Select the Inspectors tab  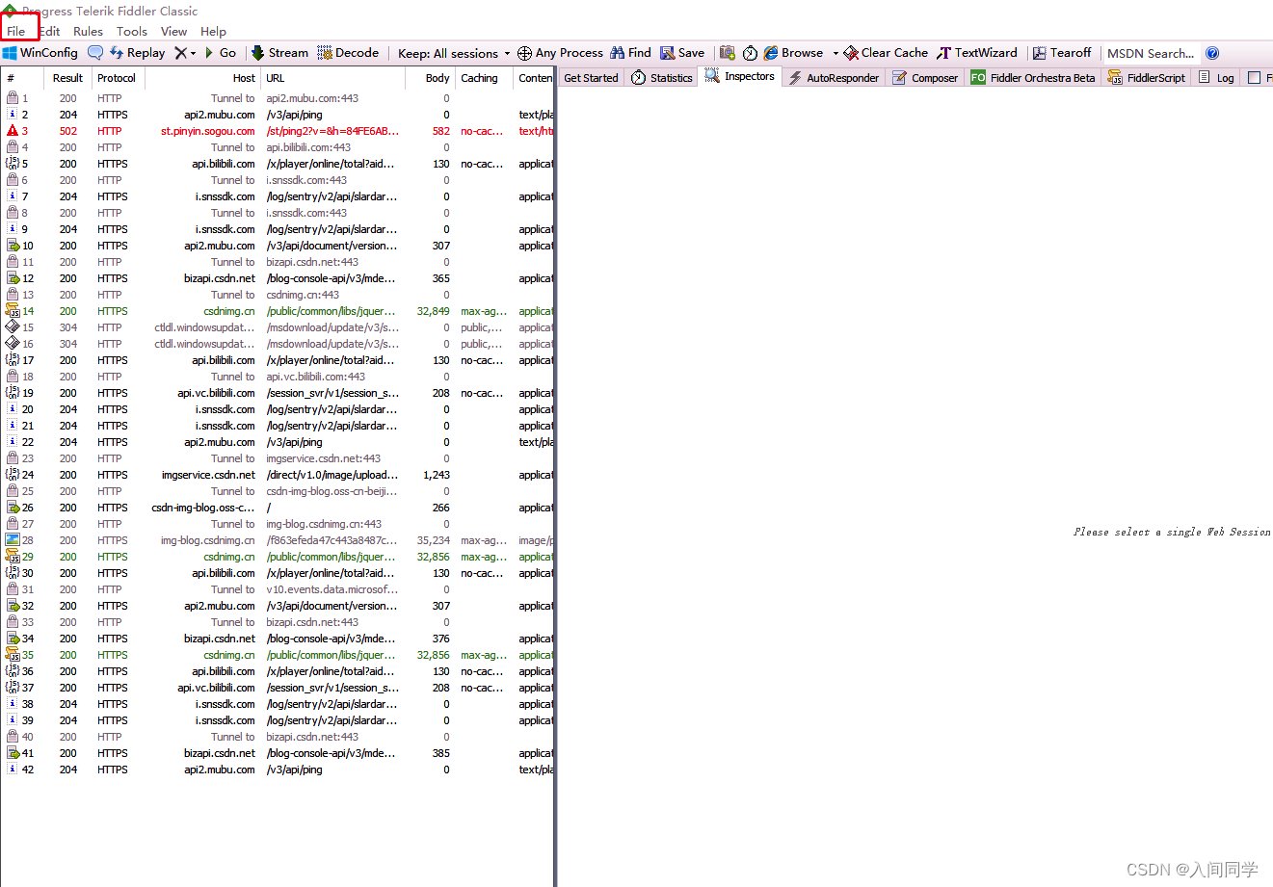(740, 76)
